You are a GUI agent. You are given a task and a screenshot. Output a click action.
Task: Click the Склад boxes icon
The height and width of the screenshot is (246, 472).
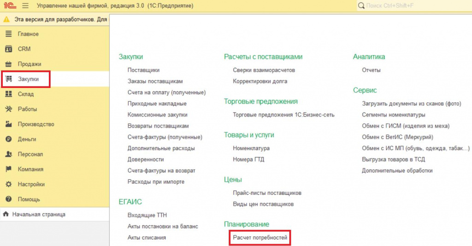9,94
